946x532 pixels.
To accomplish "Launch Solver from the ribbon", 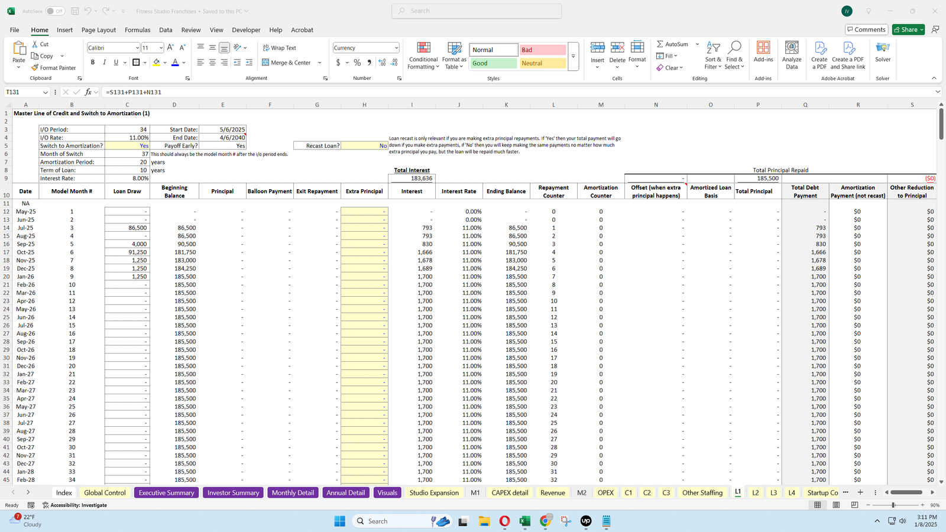I will (883, 52).
